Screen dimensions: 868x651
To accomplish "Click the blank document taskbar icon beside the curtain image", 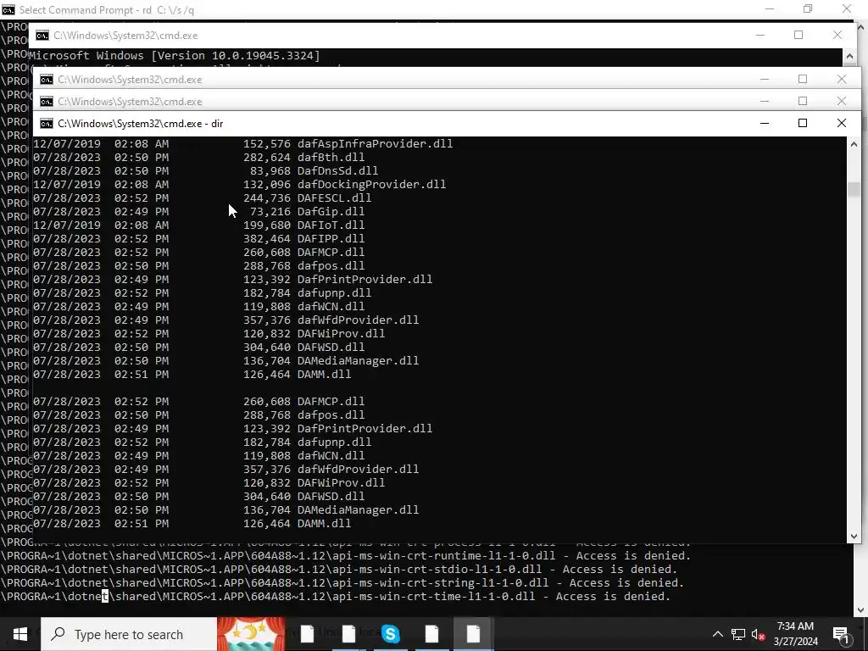I will click(307, 634).
